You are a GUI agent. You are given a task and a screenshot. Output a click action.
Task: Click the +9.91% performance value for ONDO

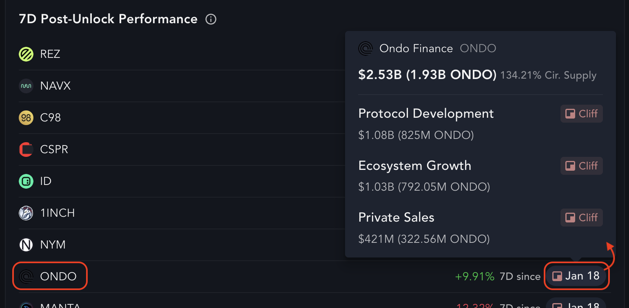(475, 277)
